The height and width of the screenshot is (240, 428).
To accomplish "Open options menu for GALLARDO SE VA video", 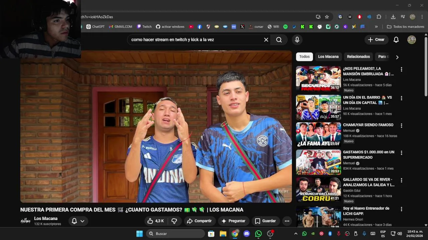I will point(401,180).
